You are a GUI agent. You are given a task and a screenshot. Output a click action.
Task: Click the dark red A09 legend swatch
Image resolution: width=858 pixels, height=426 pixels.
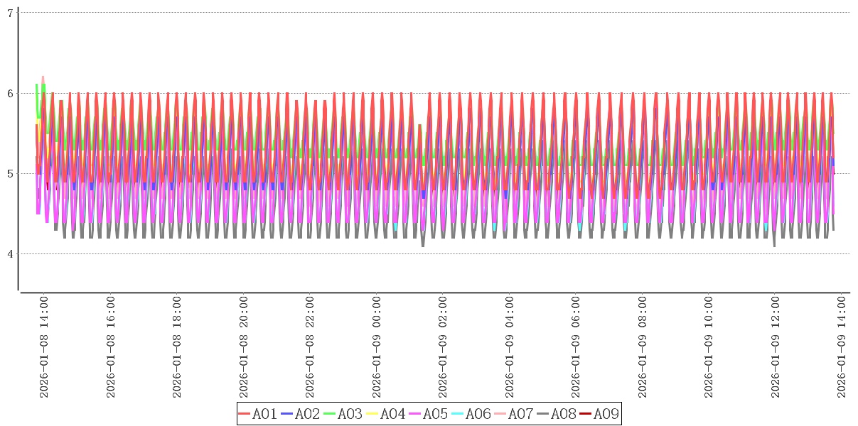click(x=586, y=414)
